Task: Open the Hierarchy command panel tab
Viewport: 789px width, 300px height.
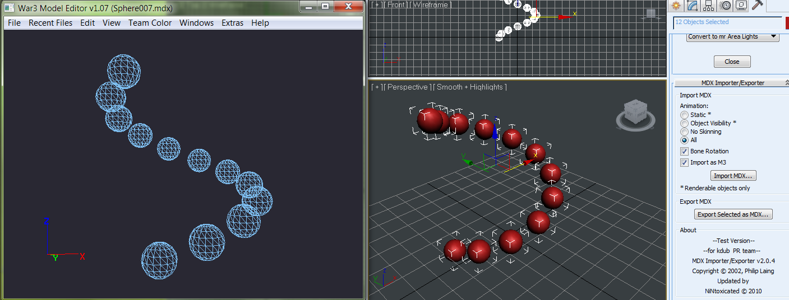Action: (709, 6)
